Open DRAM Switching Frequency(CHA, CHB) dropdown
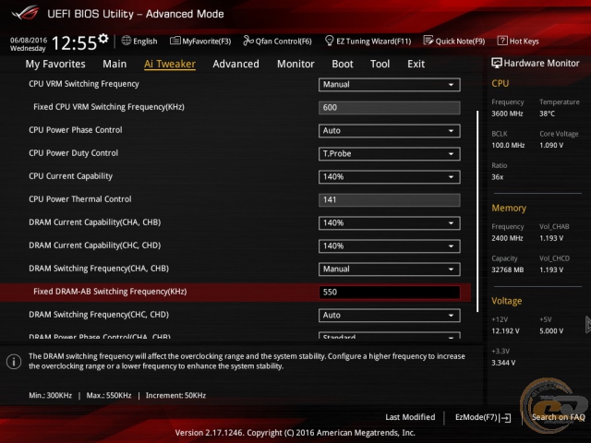Image resolution: width=591 pixels, height=443 pixels. (x=390, y=269)
